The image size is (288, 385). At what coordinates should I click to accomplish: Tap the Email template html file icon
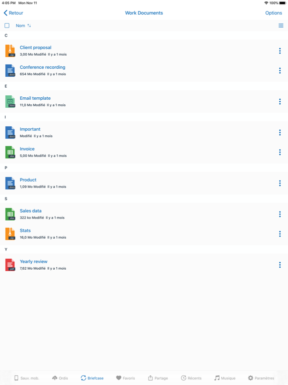click(10, 101)
